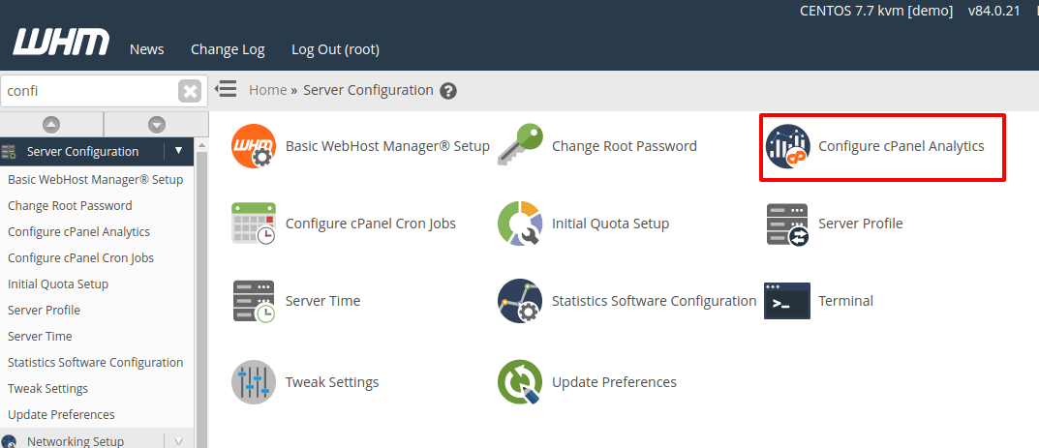Click Initial Quota Setup main link

click(x=610, y=224)
